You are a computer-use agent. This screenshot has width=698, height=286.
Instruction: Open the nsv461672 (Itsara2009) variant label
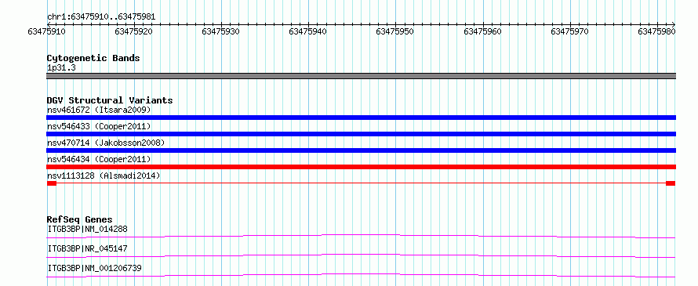click(99, 110)
